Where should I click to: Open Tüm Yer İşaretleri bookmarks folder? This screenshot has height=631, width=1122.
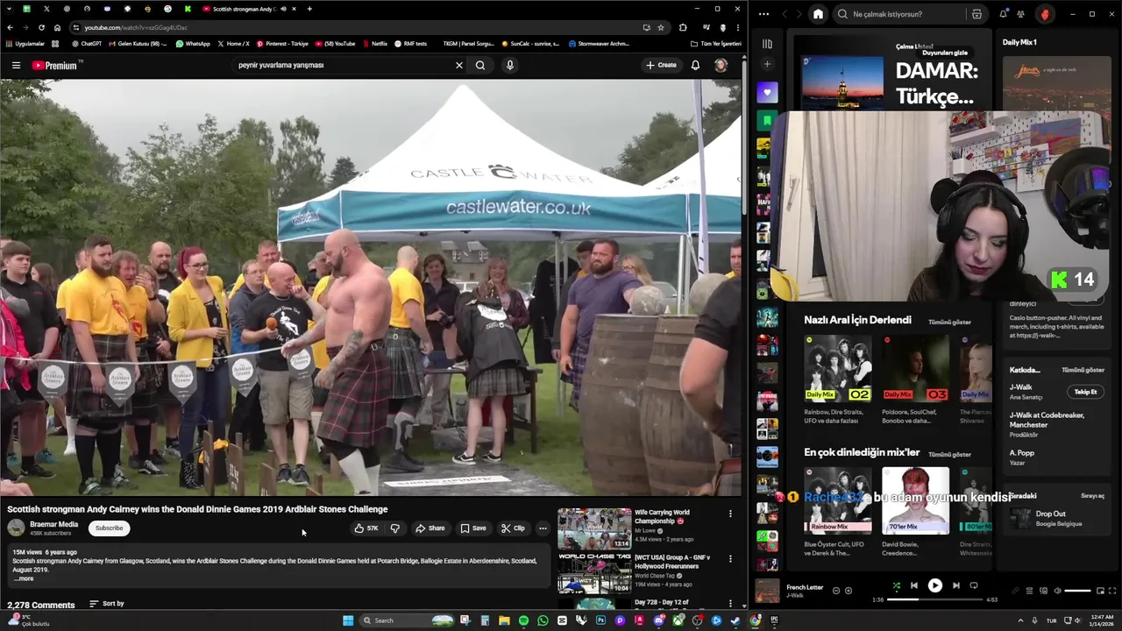pos(715,43)
